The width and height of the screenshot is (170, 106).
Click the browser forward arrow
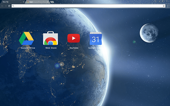(x=5, y=6)
